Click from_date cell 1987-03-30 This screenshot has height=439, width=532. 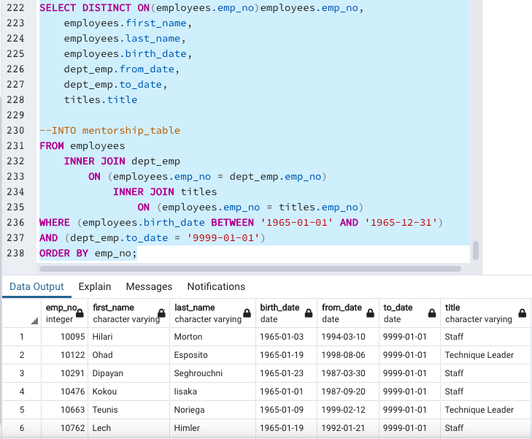348,373
